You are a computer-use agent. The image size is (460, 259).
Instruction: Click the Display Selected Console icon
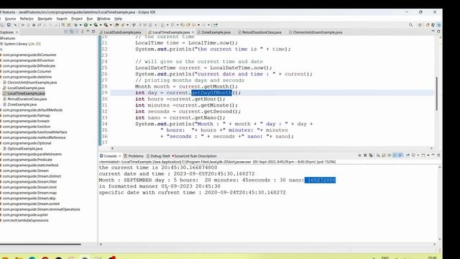413,155
